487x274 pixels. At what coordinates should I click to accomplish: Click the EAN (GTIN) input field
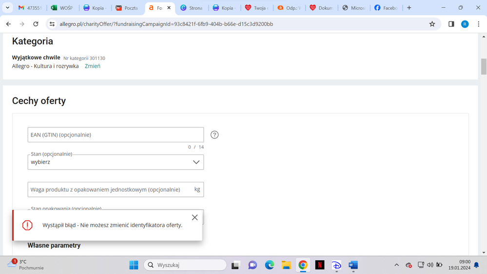click(x=116, y=135)
